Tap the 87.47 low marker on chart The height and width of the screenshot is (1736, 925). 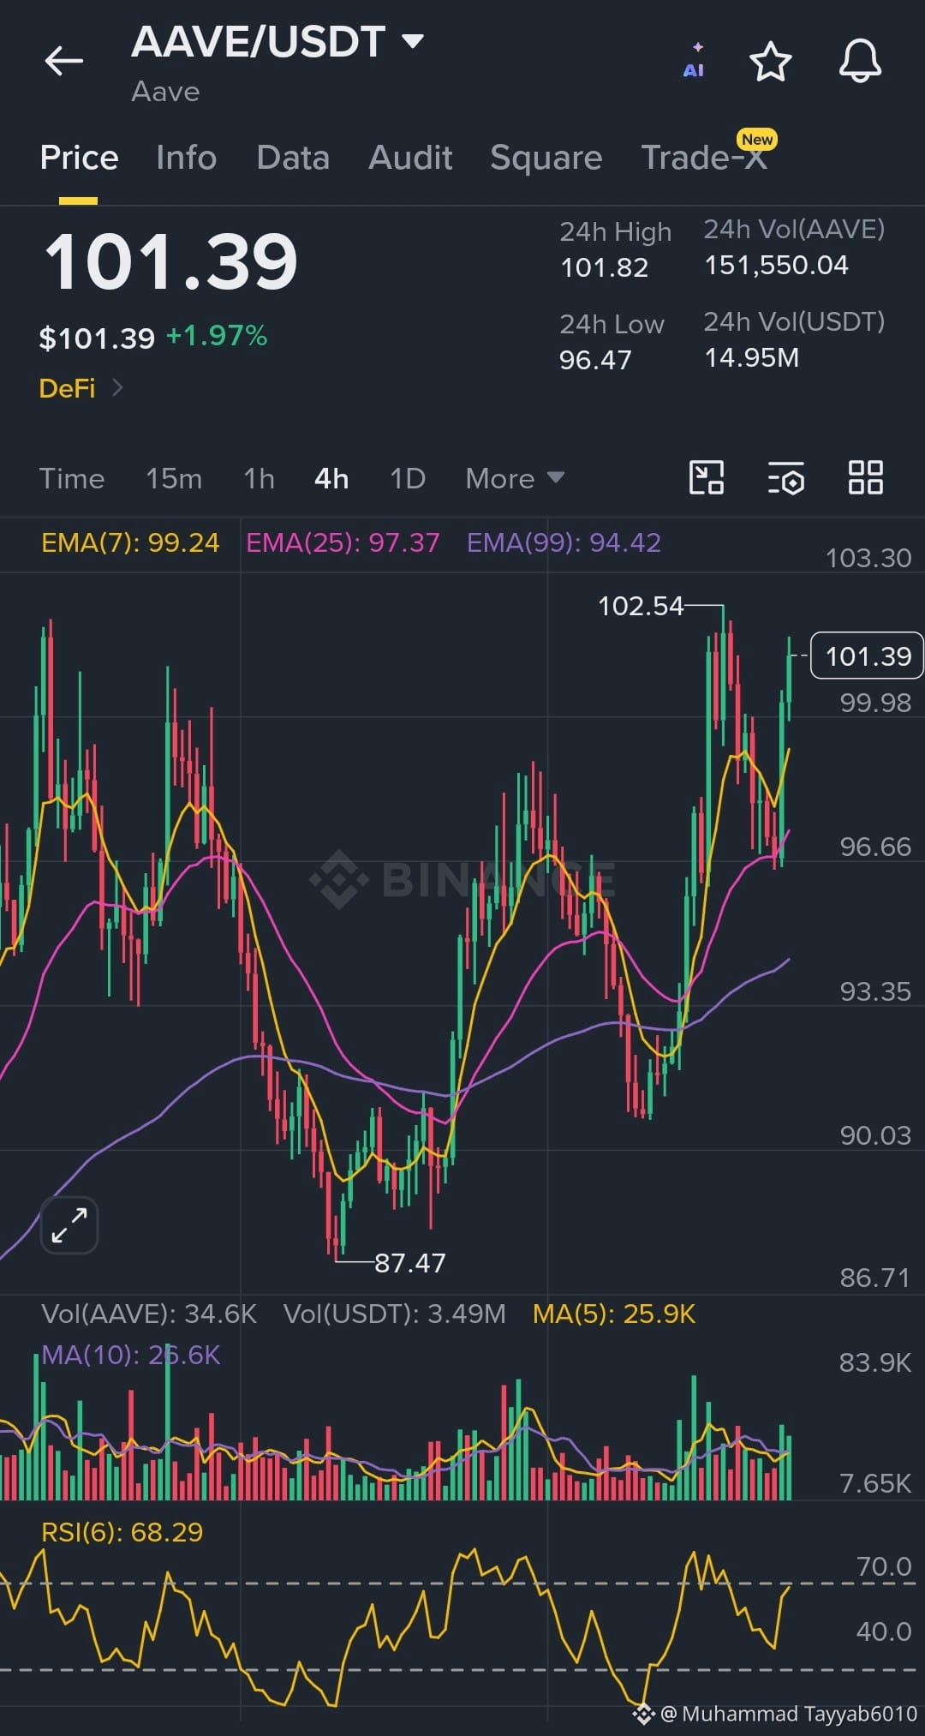tap(410, 1262)
